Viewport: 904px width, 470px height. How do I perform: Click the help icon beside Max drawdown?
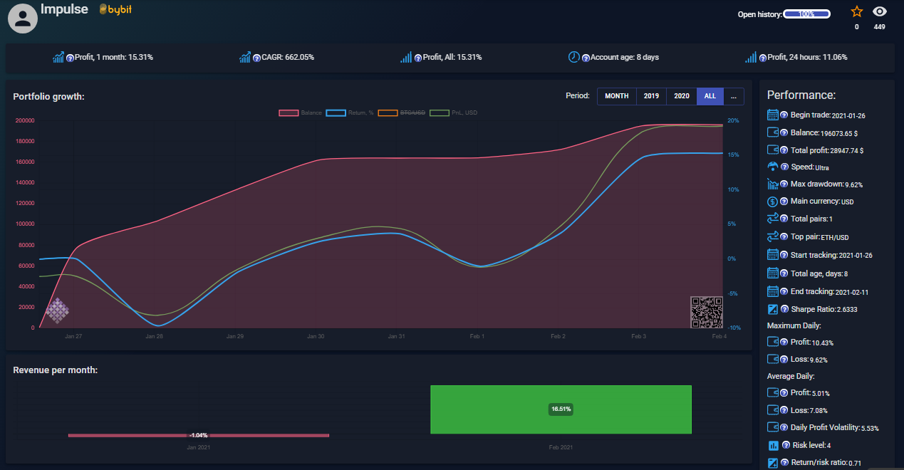tap(784, 184)
